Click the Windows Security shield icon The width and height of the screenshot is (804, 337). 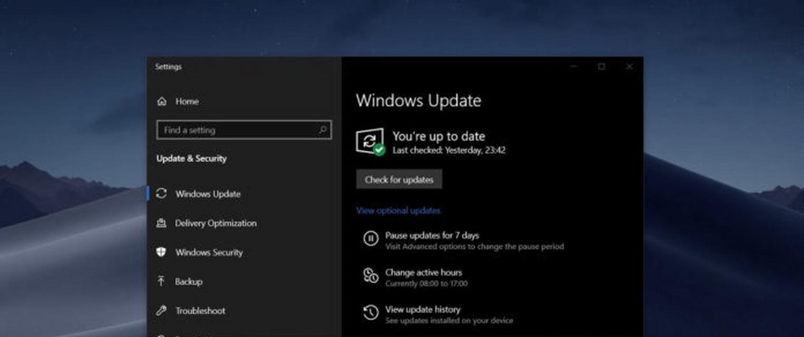161,252
